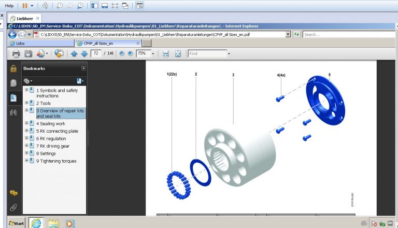Open the Help menu

(x=9, y=6)
